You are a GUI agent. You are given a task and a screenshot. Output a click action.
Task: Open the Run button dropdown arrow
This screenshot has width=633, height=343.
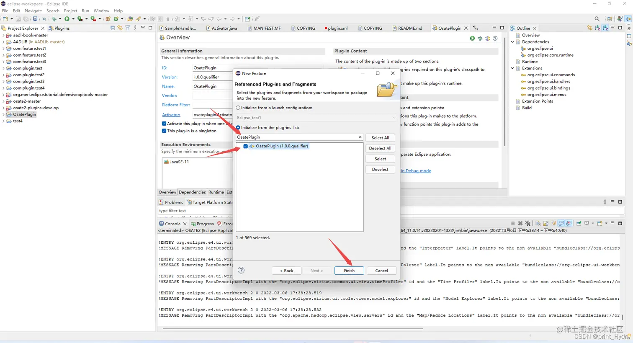[73, 18]
